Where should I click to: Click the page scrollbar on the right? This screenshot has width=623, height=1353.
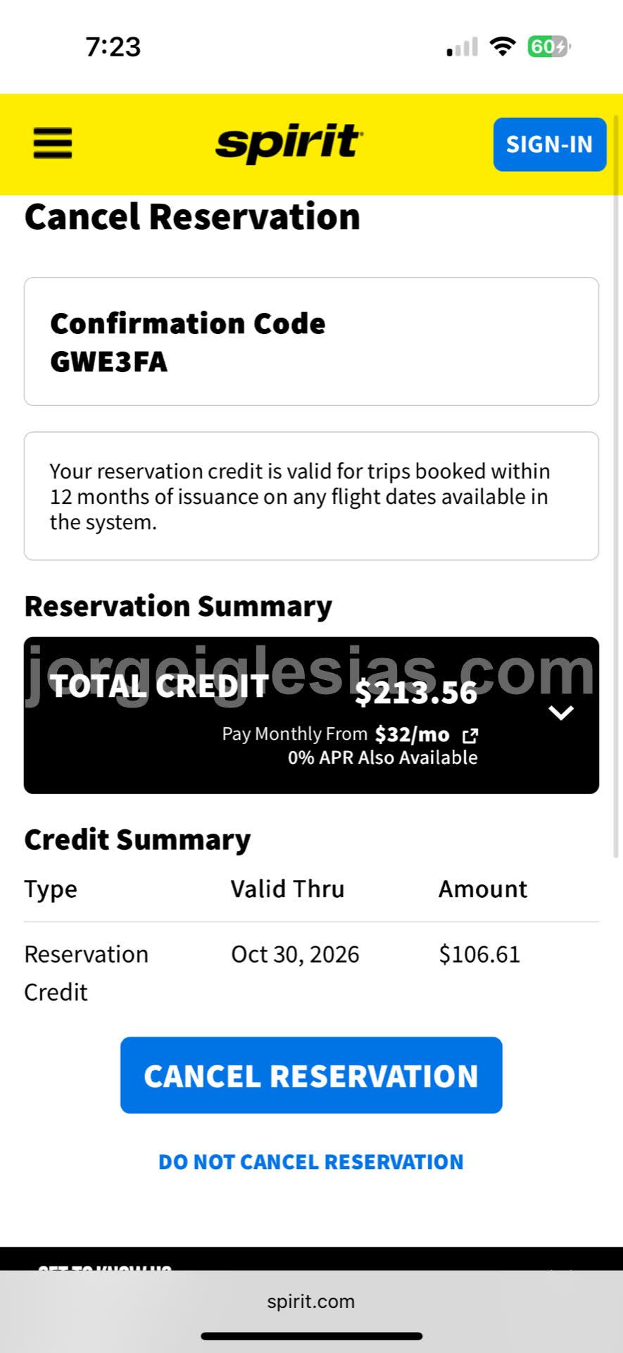point(617,529)
